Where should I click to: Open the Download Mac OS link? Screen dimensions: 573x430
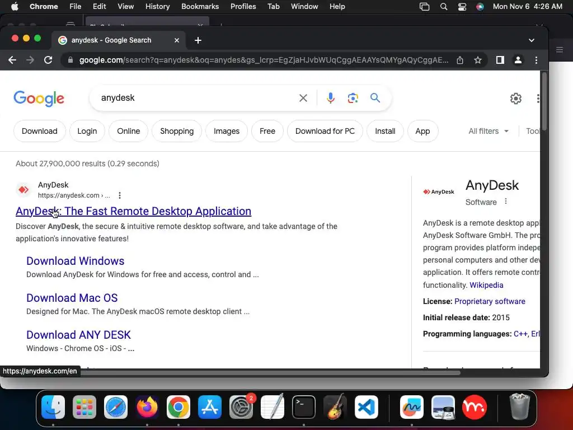point(72,298)
